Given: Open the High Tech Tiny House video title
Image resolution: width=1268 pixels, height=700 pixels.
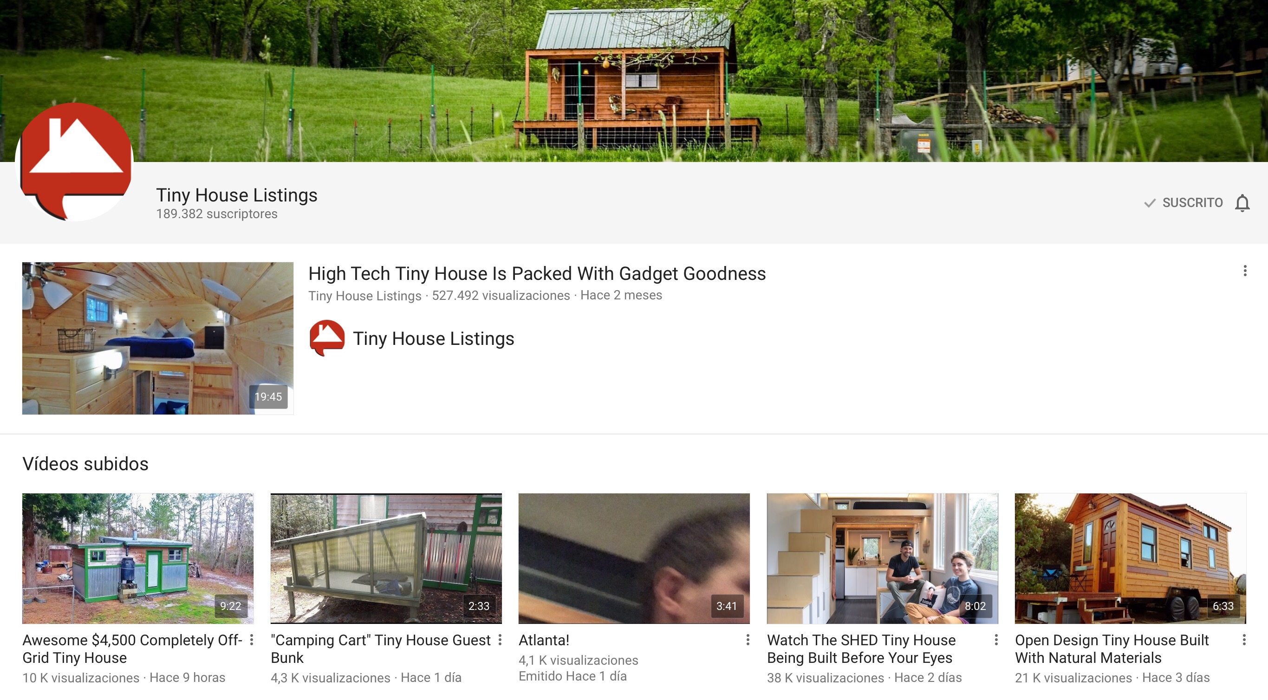Looking at the screenshot, I should 537,274.
